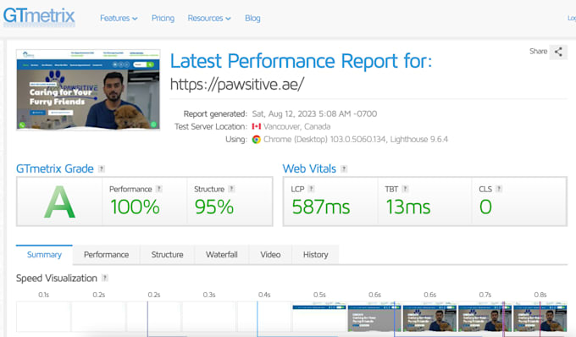Click the Canada flag icon
Viewport: 576px width, 337px height.
point(257,127)
